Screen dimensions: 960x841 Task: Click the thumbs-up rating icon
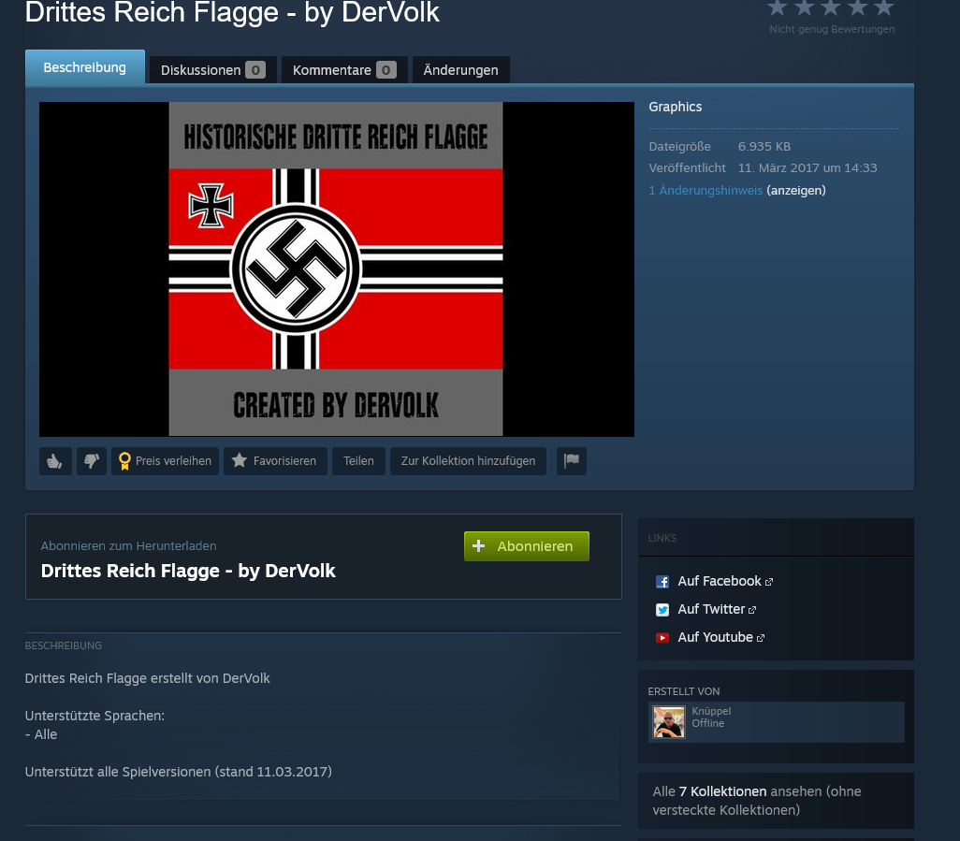coord(55,461)
